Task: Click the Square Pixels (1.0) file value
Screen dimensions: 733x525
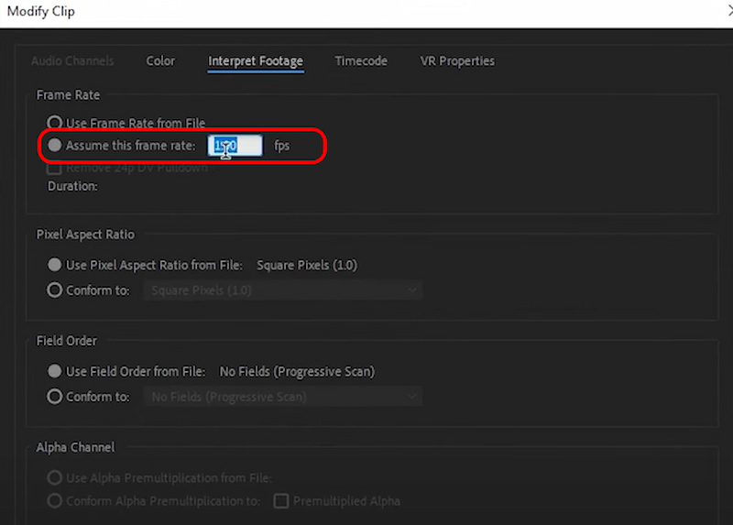Action: coord(307,265)
